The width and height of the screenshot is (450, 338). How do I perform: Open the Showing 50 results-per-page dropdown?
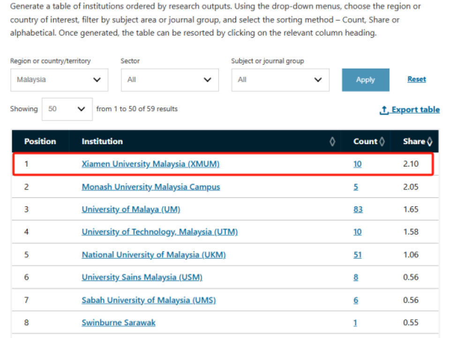(x=67, y=109)
